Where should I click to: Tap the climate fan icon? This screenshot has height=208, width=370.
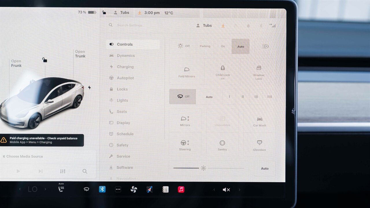[x=134, y=190]
